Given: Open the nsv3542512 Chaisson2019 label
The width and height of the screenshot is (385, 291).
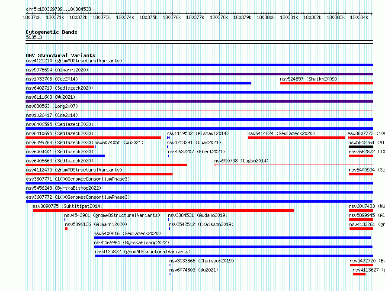Looking at the screenshot, I should (x=201, y=224).
